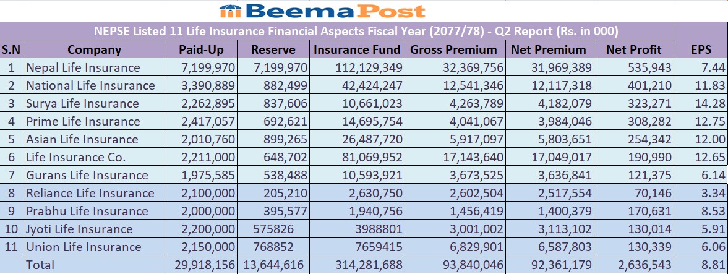Select the Gross Premium header cell

[x=453, y=49]
